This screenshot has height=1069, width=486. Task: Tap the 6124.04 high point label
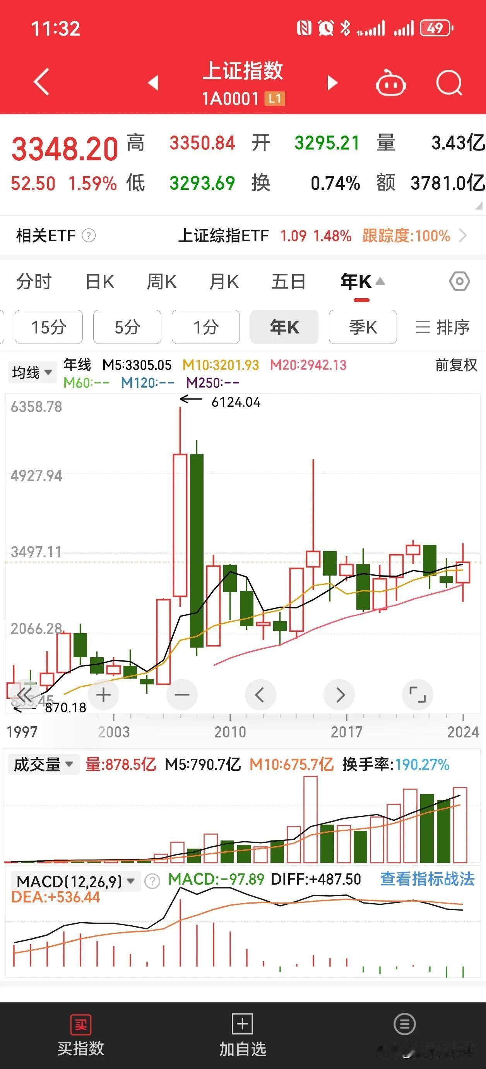coord(236,402)
